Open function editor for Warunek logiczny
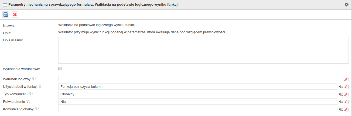 (347, 79)
